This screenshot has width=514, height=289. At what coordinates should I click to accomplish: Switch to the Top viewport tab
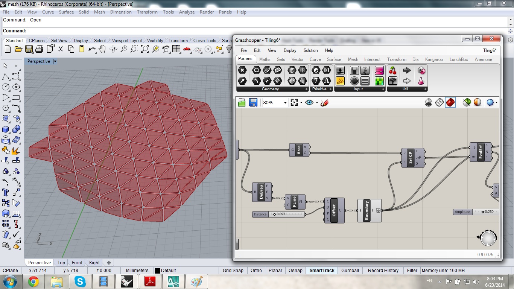[x=61, y=263]
